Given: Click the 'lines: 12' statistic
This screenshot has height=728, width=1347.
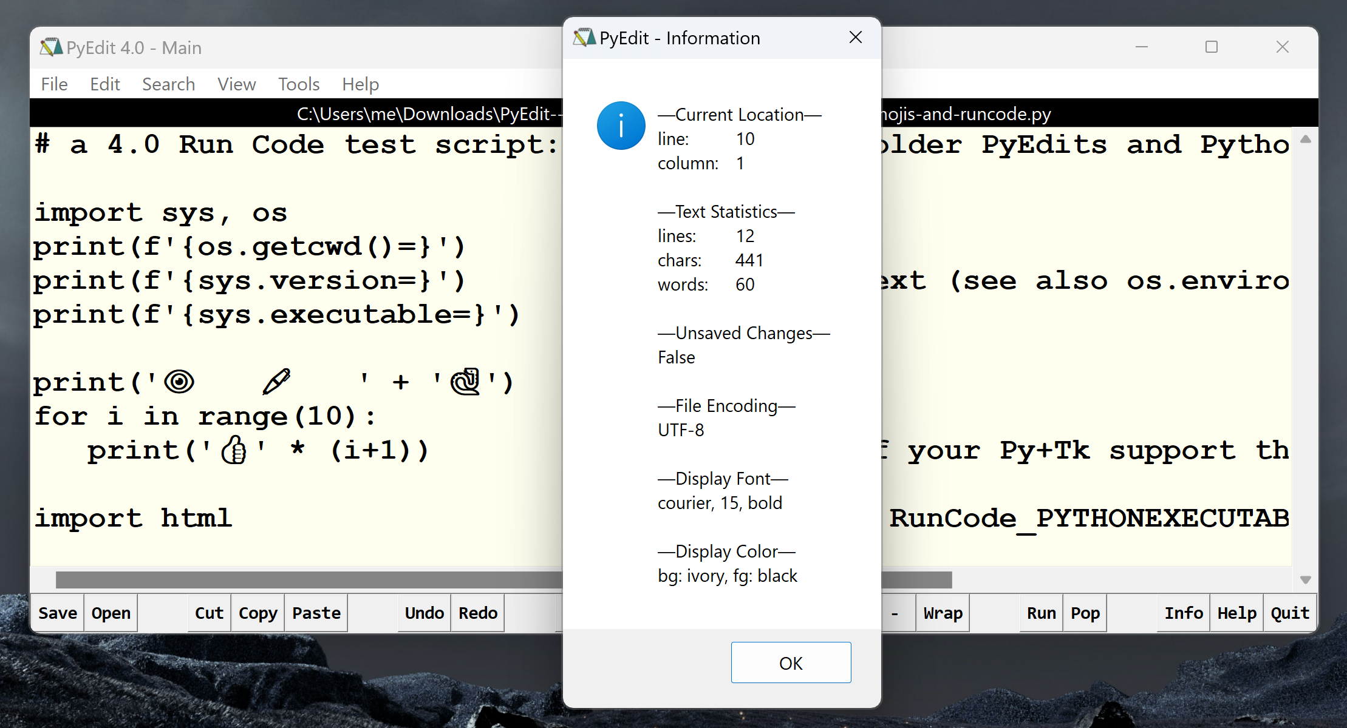Looking at the screenshot, I should point(706,236).
